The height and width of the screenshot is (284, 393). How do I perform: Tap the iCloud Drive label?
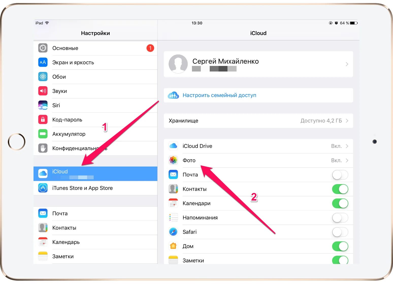[x=198, y=146]
